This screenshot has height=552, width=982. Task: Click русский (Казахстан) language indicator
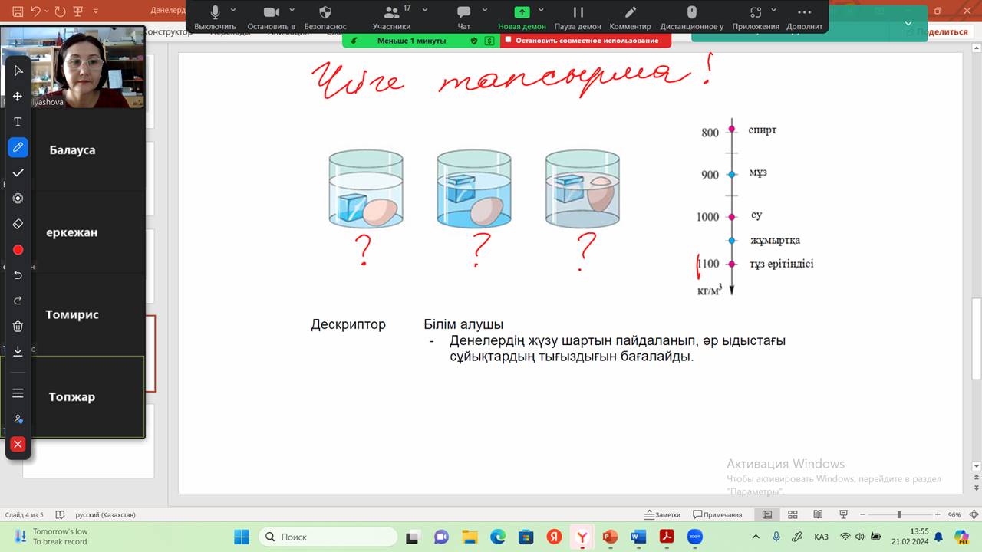[106, 514]
